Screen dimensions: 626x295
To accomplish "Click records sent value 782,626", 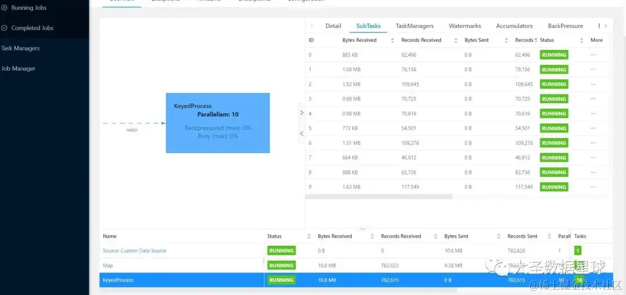I will tap(516, 251).
